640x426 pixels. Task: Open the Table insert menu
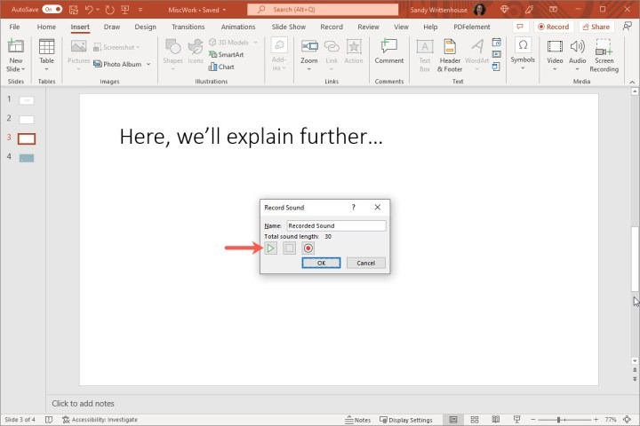tap(46, 55)
